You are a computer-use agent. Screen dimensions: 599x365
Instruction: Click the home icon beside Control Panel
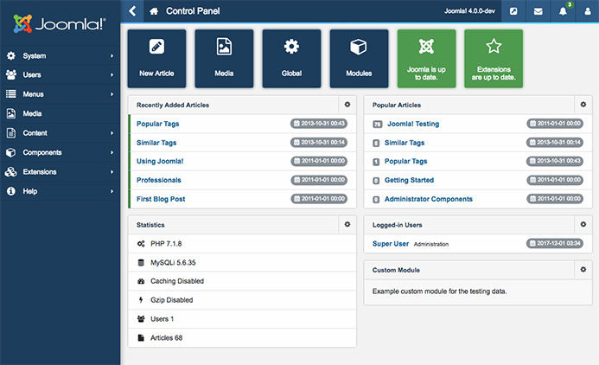(154, 11)
